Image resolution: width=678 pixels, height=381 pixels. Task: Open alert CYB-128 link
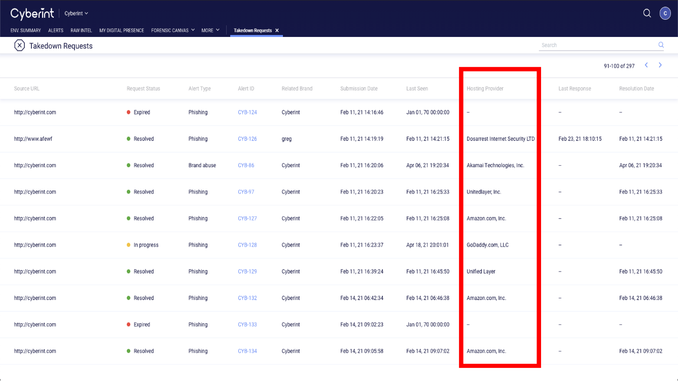tap(247, 245)
